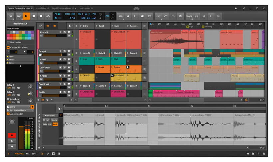Pick the bright red color swatch
The image size is (273, 162).
[11, 35]
